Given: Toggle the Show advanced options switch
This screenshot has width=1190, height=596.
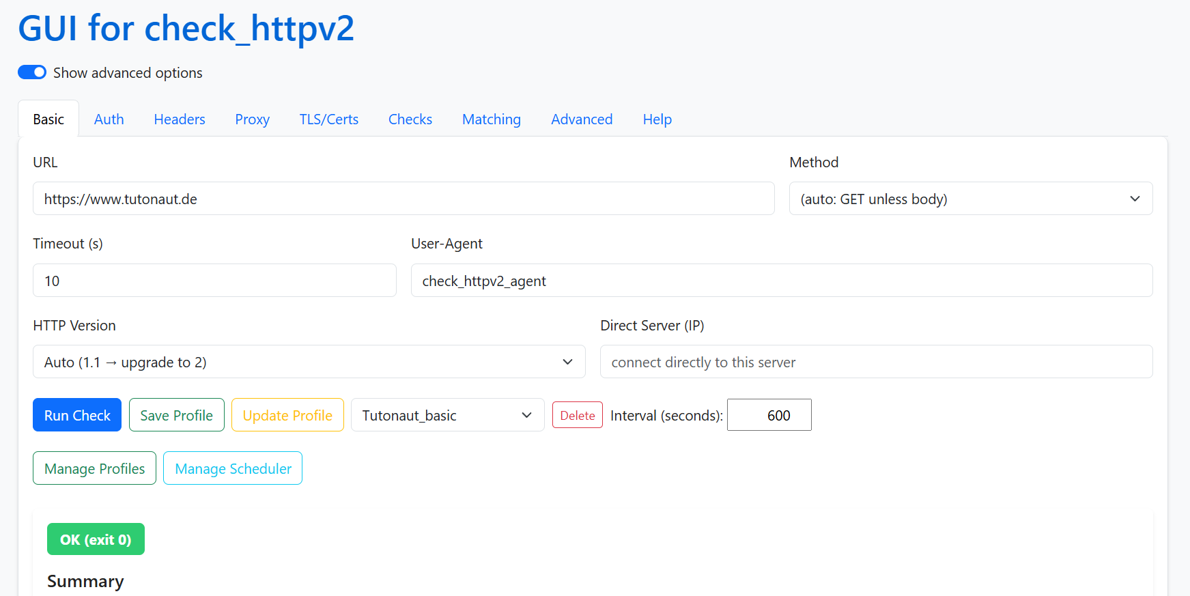Looking at the screenshot, I should coord(32,72).
